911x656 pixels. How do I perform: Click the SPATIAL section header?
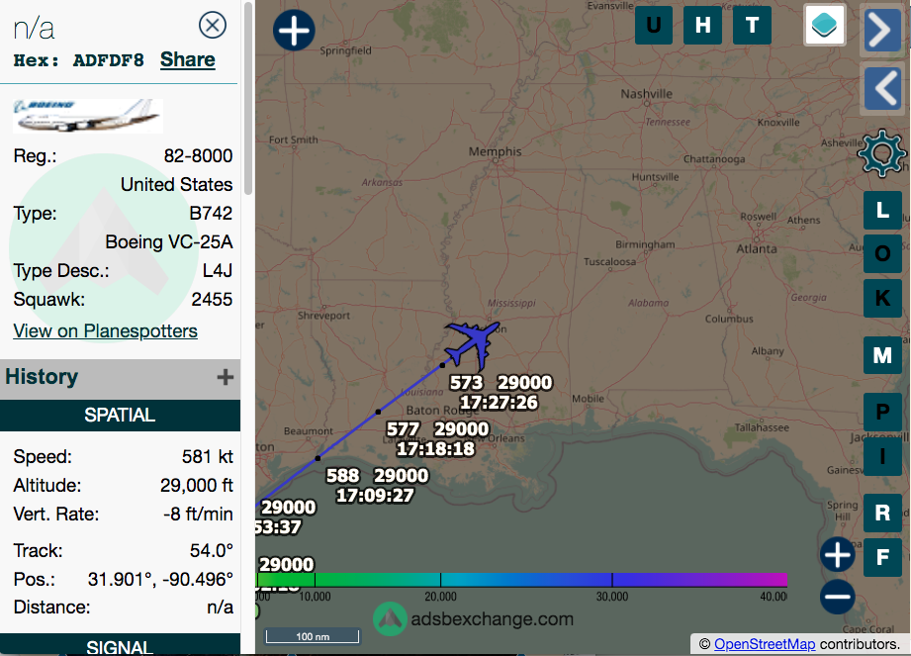120,415
